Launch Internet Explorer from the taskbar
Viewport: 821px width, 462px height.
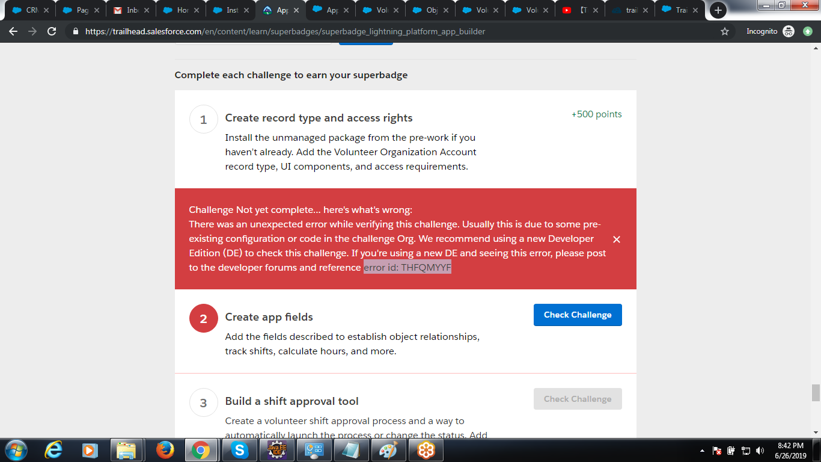[x=53, y=450]
